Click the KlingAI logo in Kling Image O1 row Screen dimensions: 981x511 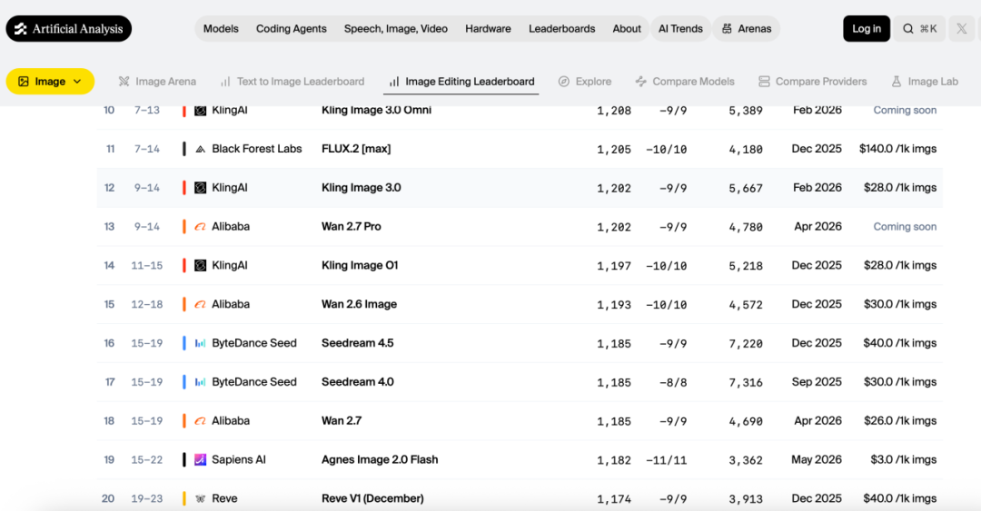coord(200,265)
